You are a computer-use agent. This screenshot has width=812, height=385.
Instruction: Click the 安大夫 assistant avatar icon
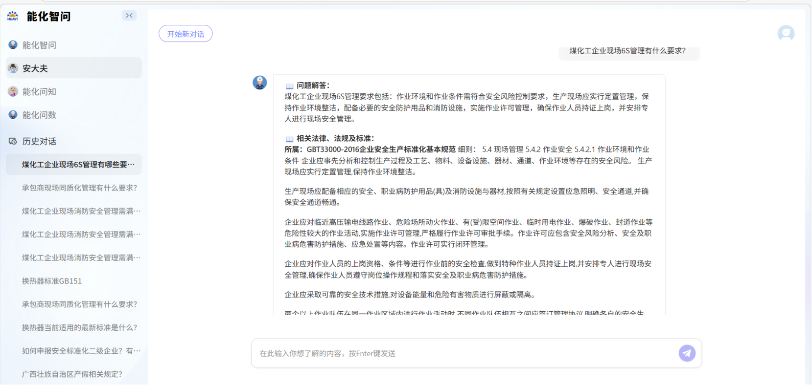pos(13,68)
